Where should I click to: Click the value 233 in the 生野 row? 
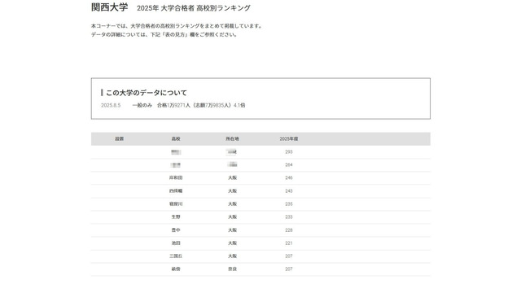click(x=289, y=217)
